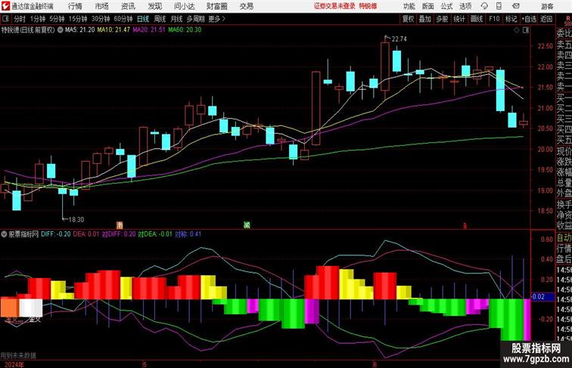Select the 日线 daily period tab

[143, 19]
